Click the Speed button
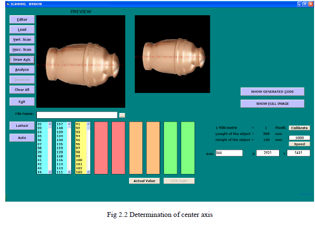The width and height of the screenshot is (315, 225). coord(299,144)
